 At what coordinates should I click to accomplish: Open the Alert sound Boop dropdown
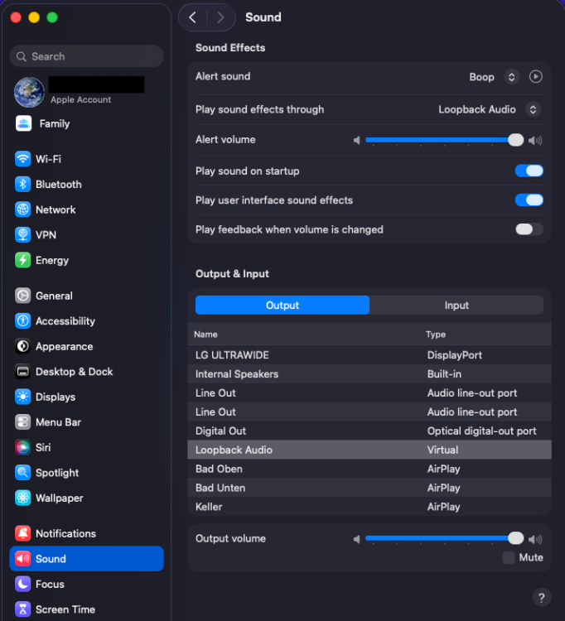(494, 77)
